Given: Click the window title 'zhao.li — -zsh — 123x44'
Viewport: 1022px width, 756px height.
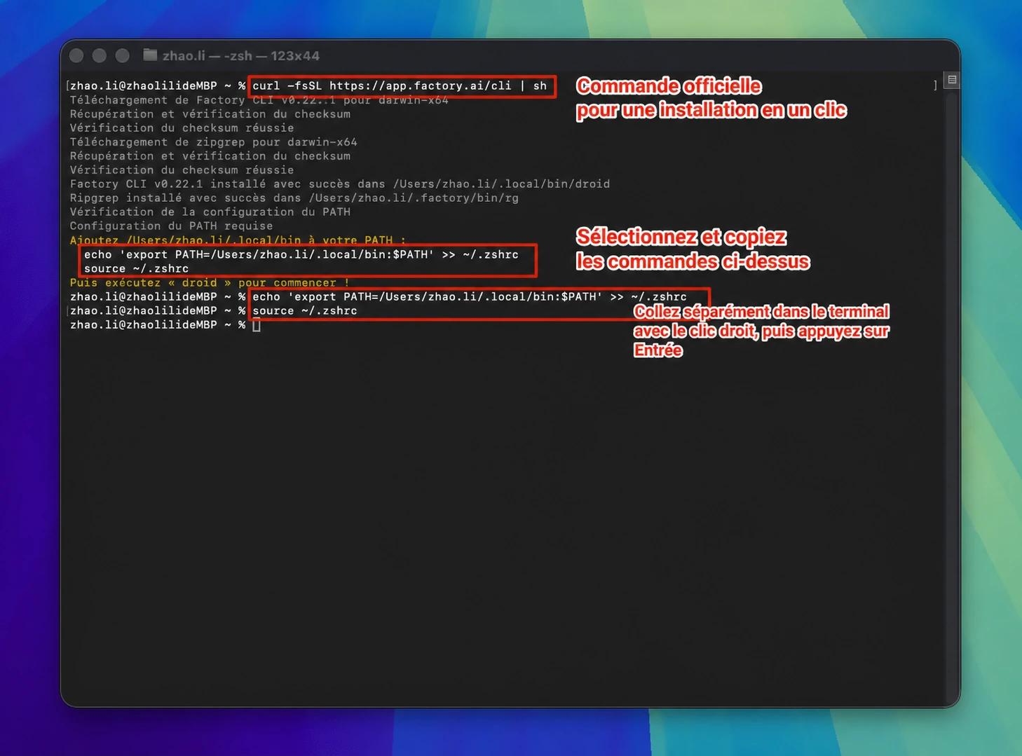Looking at the screenshot, I should 241,55.
